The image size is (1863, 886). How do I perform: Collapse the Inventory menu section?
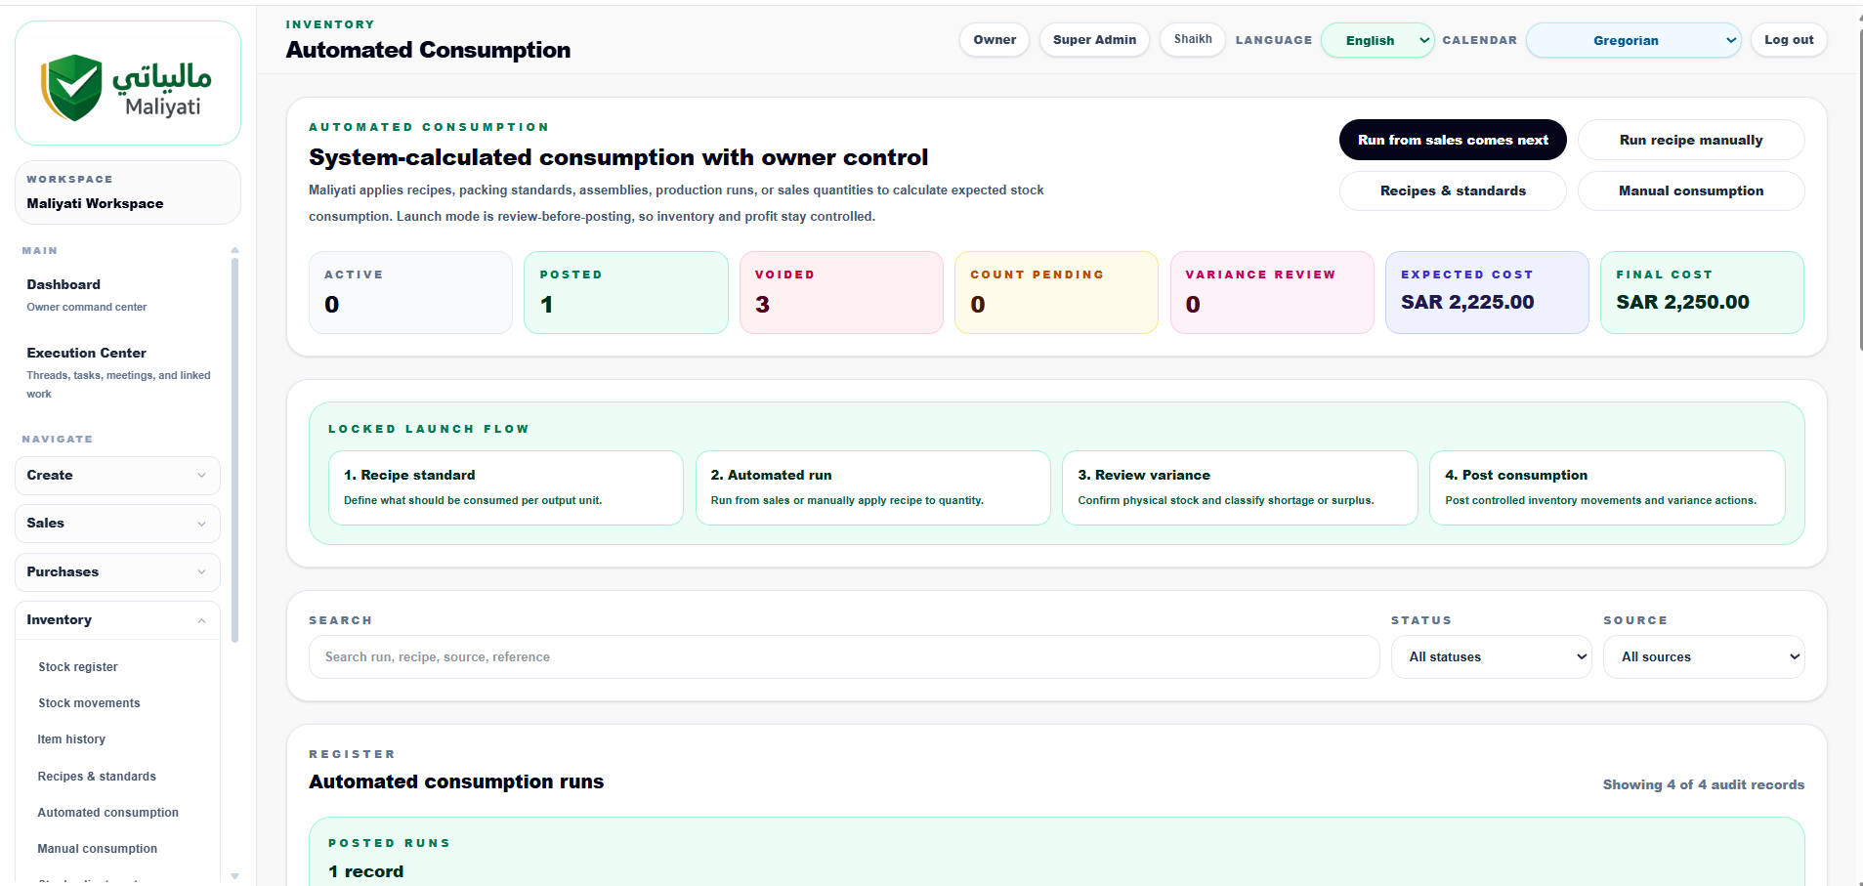[117, 620]
